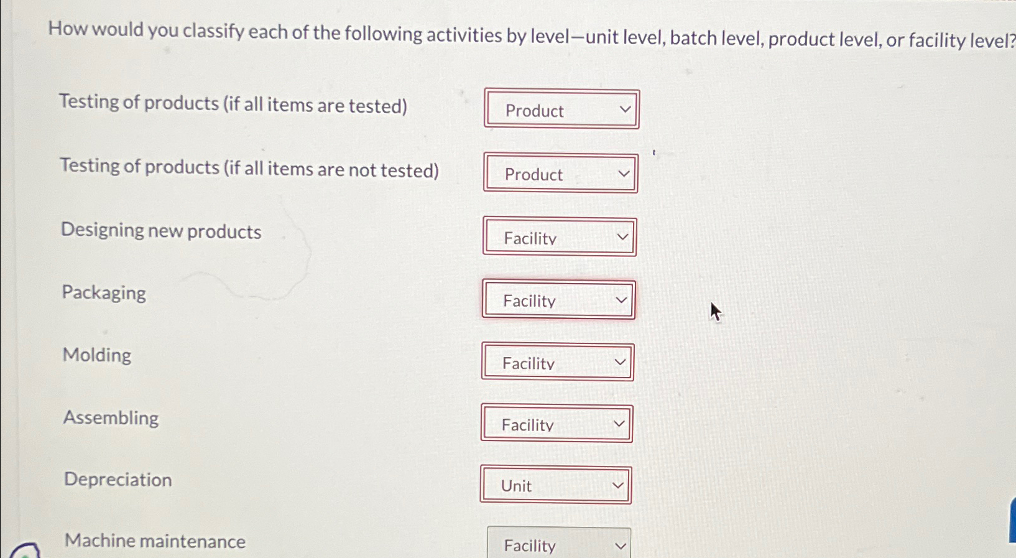The width and height of the screenshot is (1016, 558).
Task: Expand the Facility dropdown next to Designing new products
Action: click(559, 238)
